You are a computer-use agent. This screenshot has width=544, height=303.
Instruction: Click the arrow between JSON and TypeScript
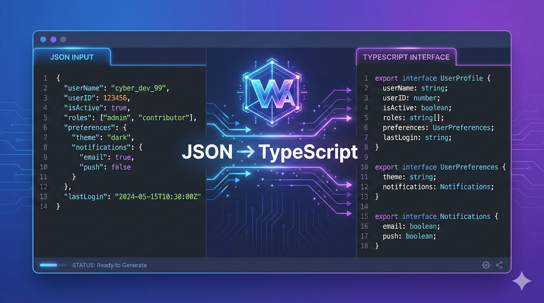245,152
